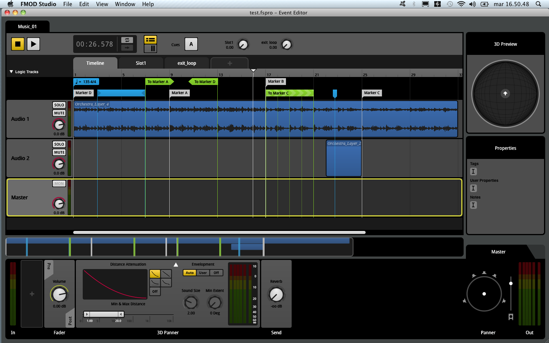Set Envelopment to User

tap(203, 273)
